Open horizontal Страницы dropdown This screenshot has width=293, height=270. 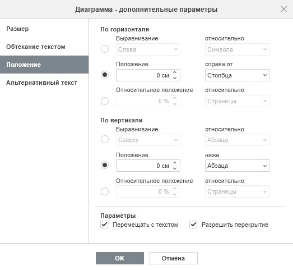click(237, 101)
